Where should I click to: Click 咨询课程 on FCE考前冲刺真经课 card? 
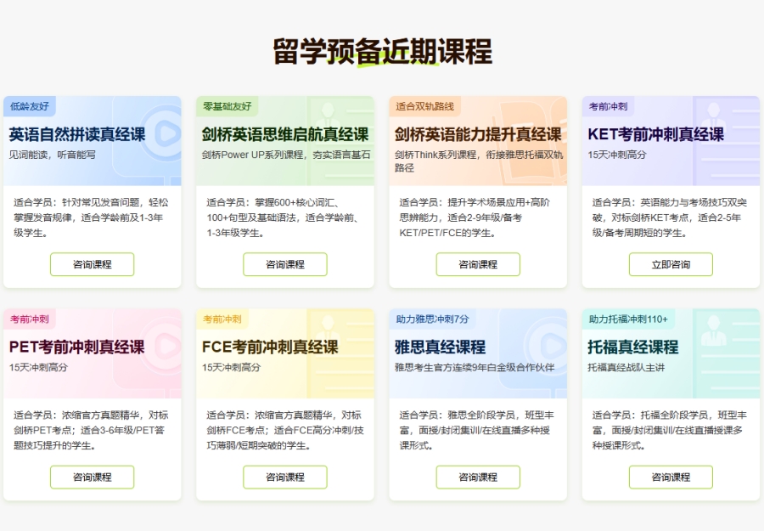(284, 477)
